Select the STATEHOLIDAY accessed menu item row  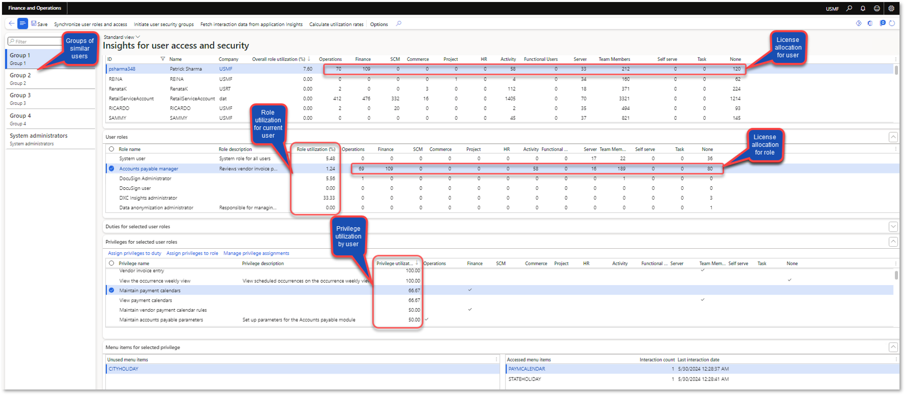coord(702,379)
